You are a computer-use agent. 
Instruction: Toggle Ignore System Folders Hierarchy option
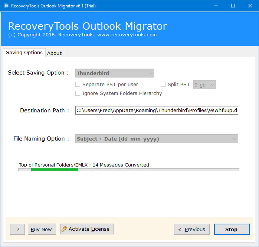coord(78,93)
